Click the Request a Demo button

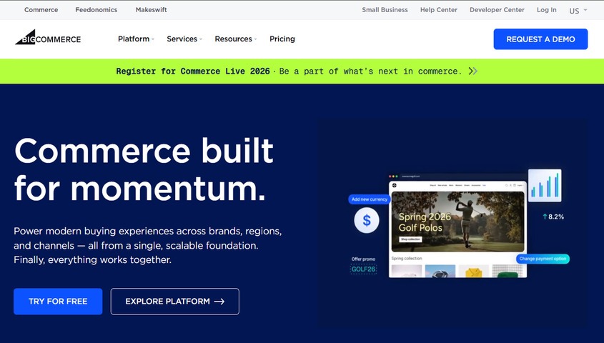pyautogui.click(x=540, y=39)
